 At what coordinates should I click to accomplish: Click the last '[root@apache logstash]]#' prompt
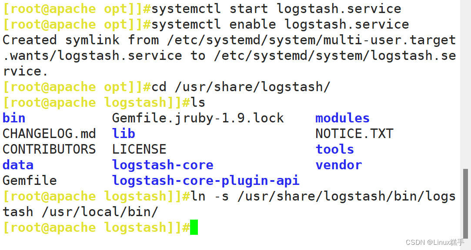tap(96, 227)
